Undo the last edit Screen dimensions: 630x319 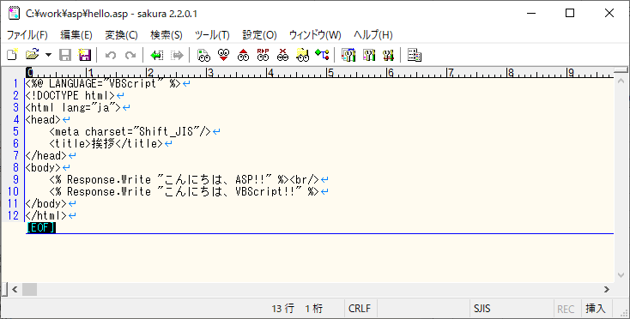pyautogui.click(x=111, y=55)
